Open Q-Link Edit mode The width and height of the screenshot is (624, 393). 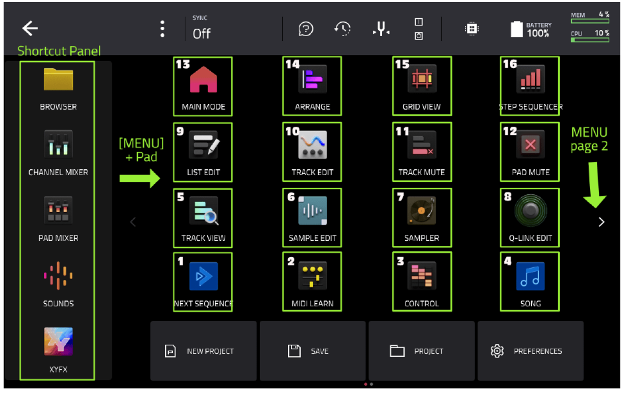[530, 218]
